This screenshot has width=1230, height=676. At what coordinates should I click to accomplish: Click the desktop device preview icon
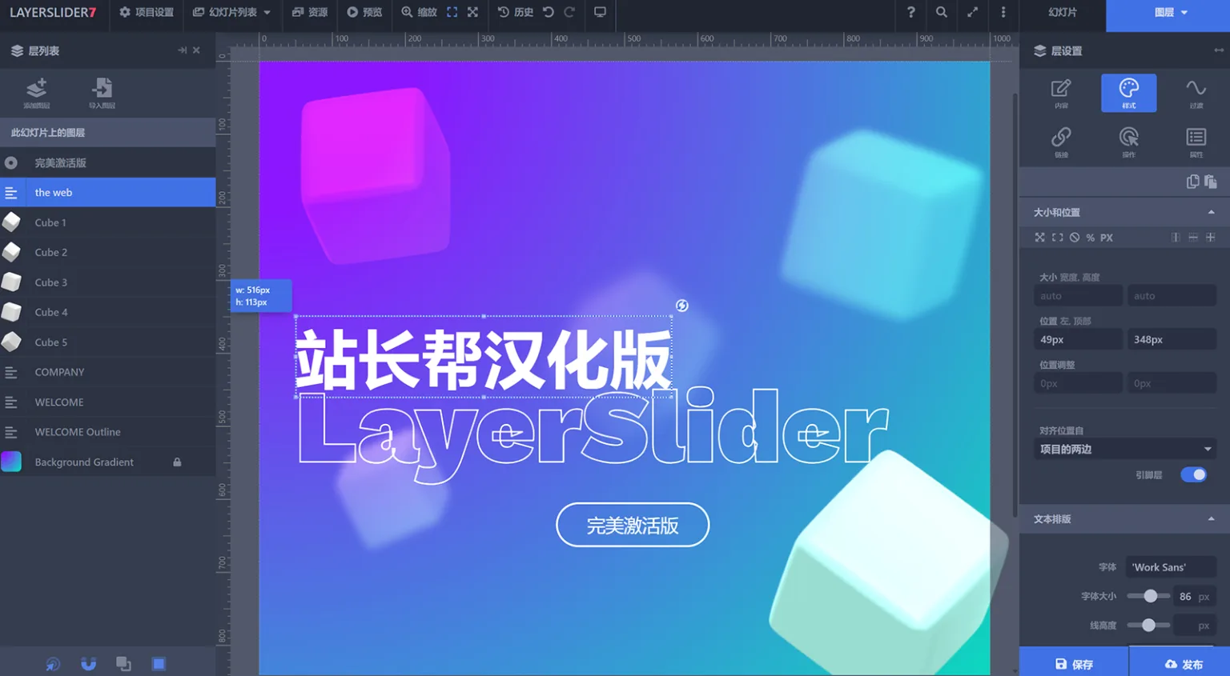[x=600, y=12]
